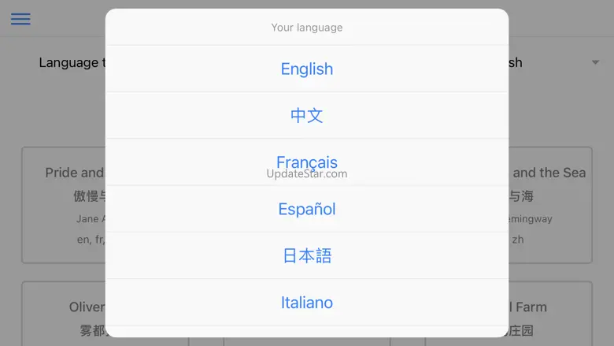Click the 'zh' language code label
The width and height of the screenshot is (614, 346).
pyautogui.click(x=517, y=239)
